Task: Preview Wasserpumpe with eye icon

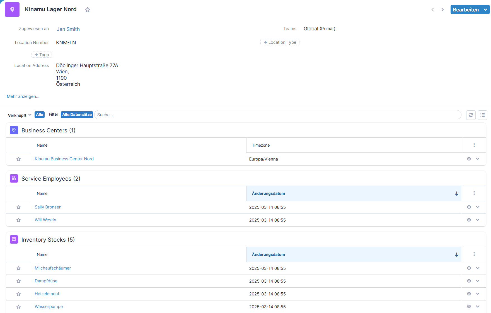Action: pyautogui.click(x=469, y=307)
